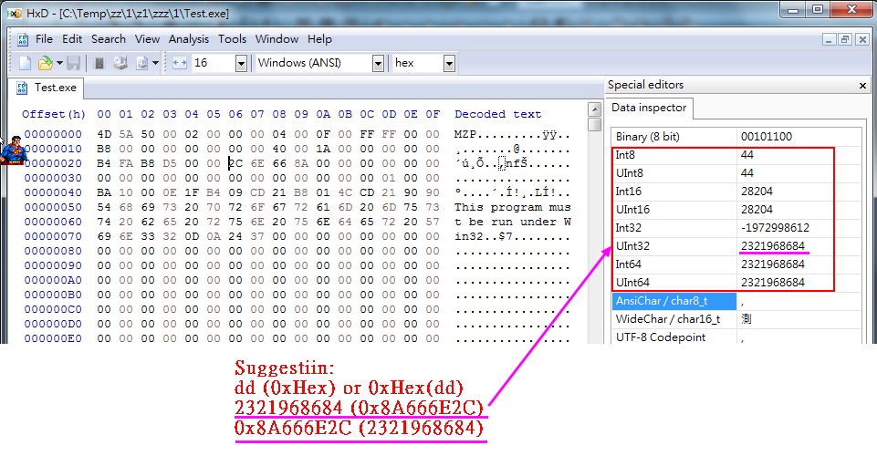
Task: Select the AnsiChar / char8_t row
Action: point(736,301)
